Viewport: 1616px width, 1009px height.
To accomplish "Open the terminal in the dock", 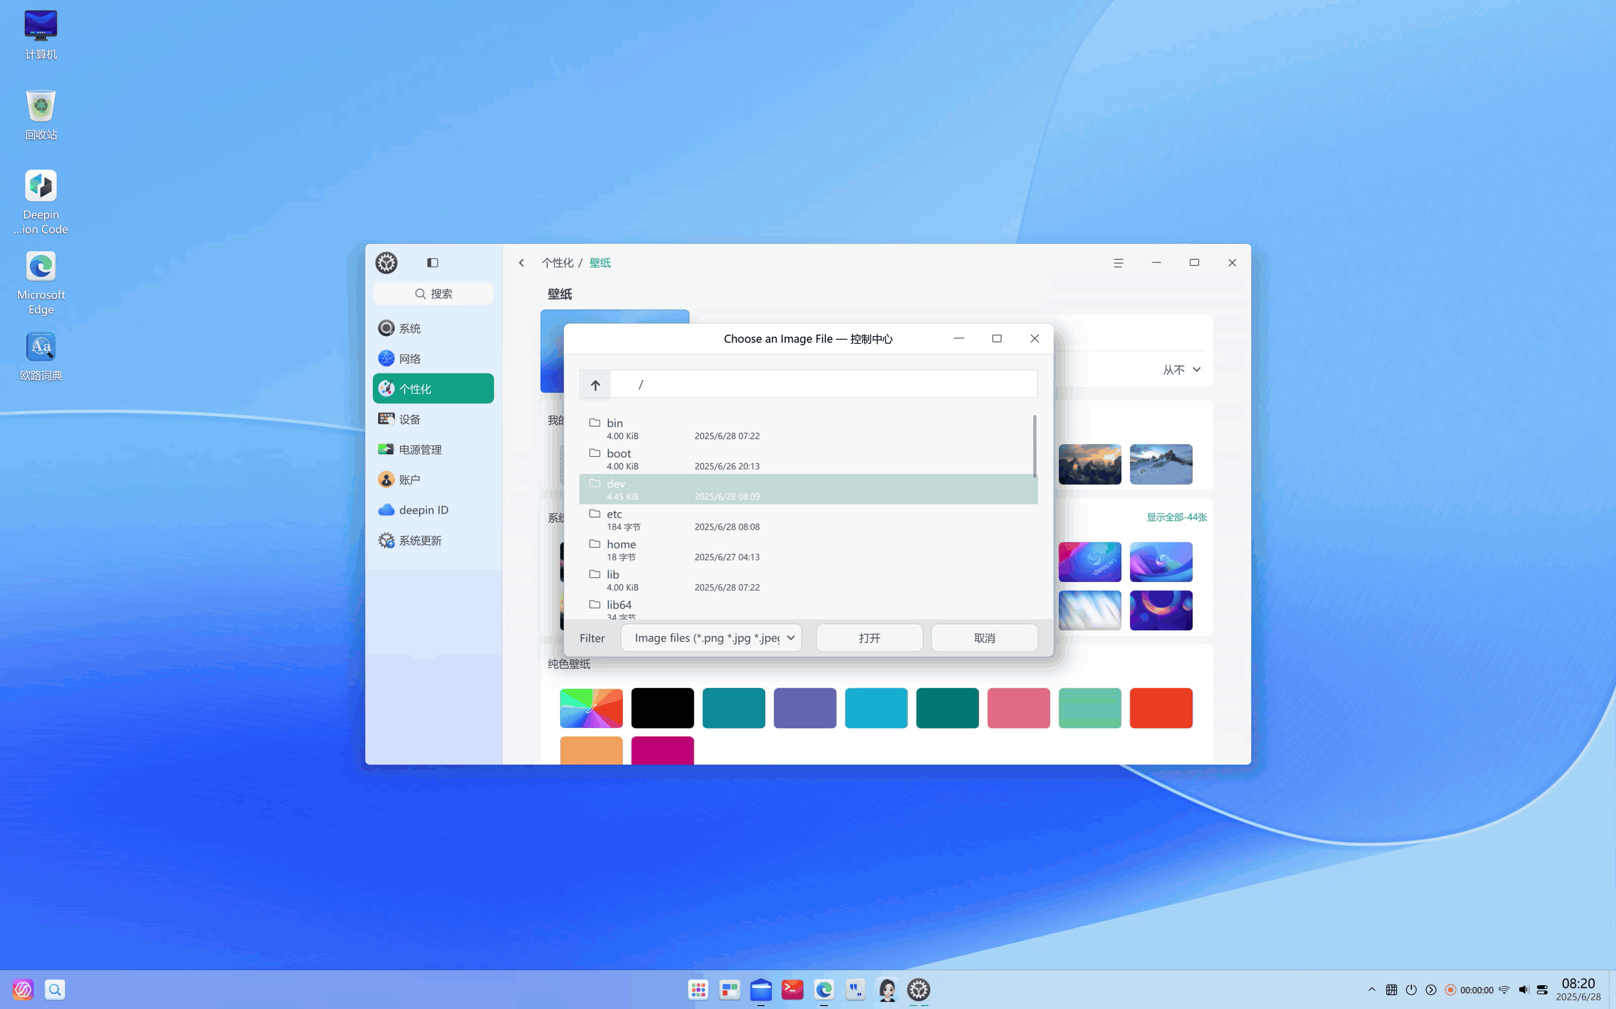I will pos(793,990).
